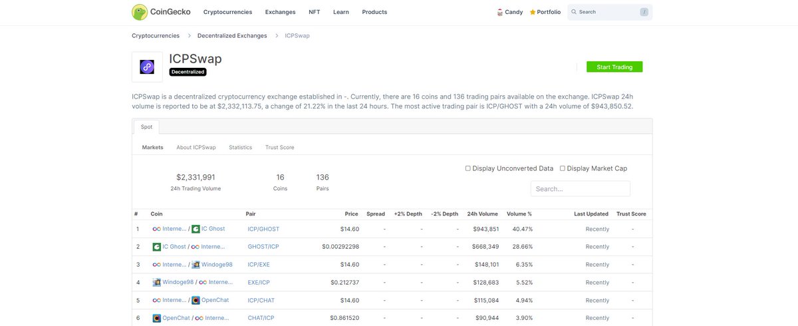Sort by the +2% Depth column header
Screen dimensions: 798x326
[x=408, y=214]
